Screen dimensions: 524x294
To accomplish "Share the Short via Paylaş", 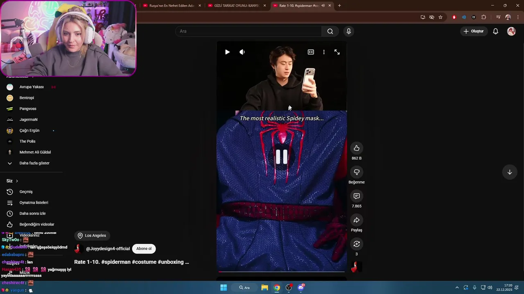I will (357, 220).
